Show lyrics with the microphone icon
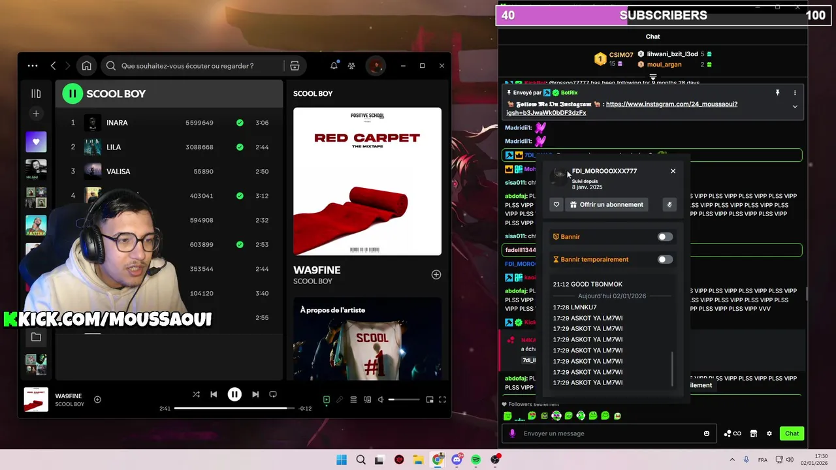This screenshot has height=470, width=836. (x=340, y=399)
